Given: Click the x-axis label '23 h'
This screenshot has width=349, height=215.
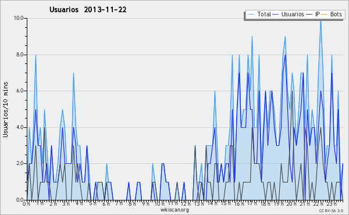Looking at the screenshot, I should (x=332, y=203).
